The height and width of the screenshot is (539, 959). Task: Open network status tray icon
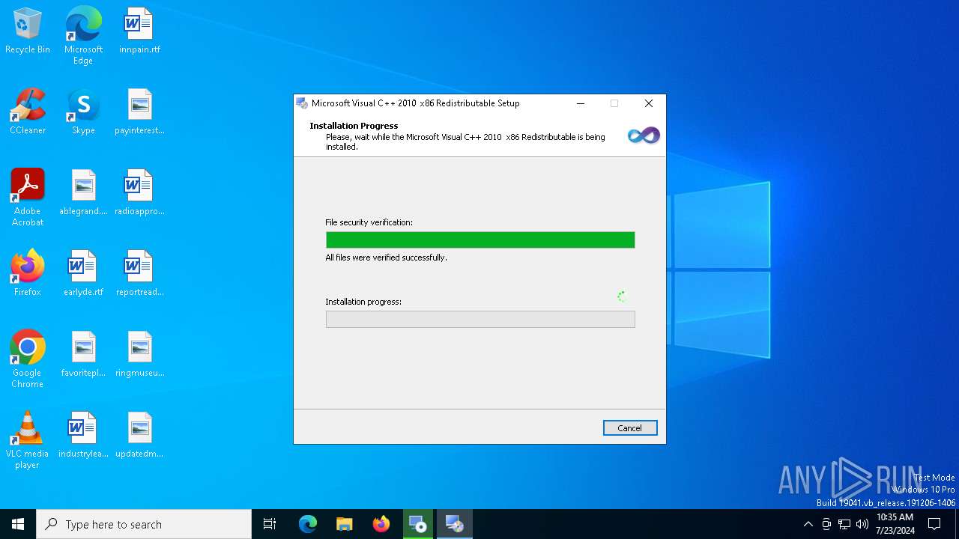(844, 524)
